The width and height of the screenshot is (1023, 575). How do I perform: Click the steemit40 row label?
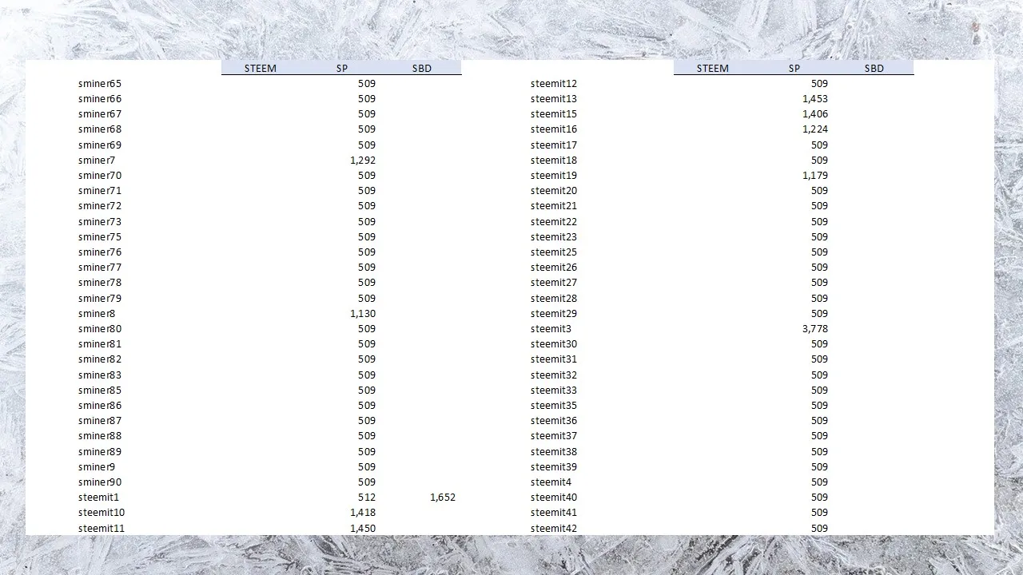tap(554, 497)
